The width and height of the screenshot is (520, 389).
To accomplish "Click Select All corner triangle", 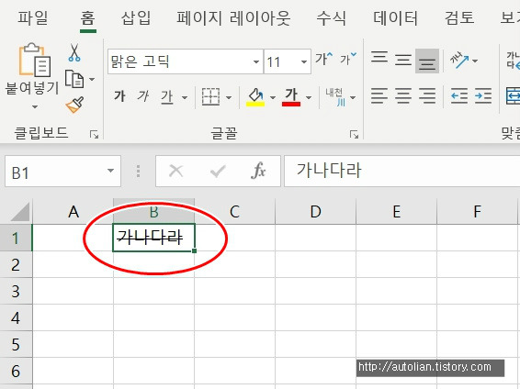I will click(x=20, y=212).
